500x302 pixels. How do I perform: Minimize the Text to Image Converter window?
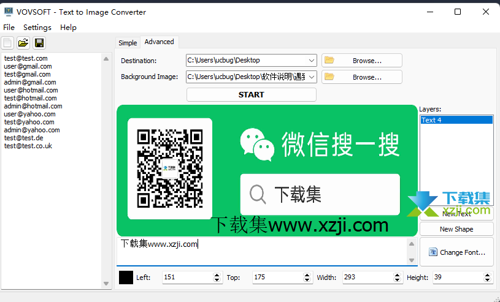click(430, 12)
